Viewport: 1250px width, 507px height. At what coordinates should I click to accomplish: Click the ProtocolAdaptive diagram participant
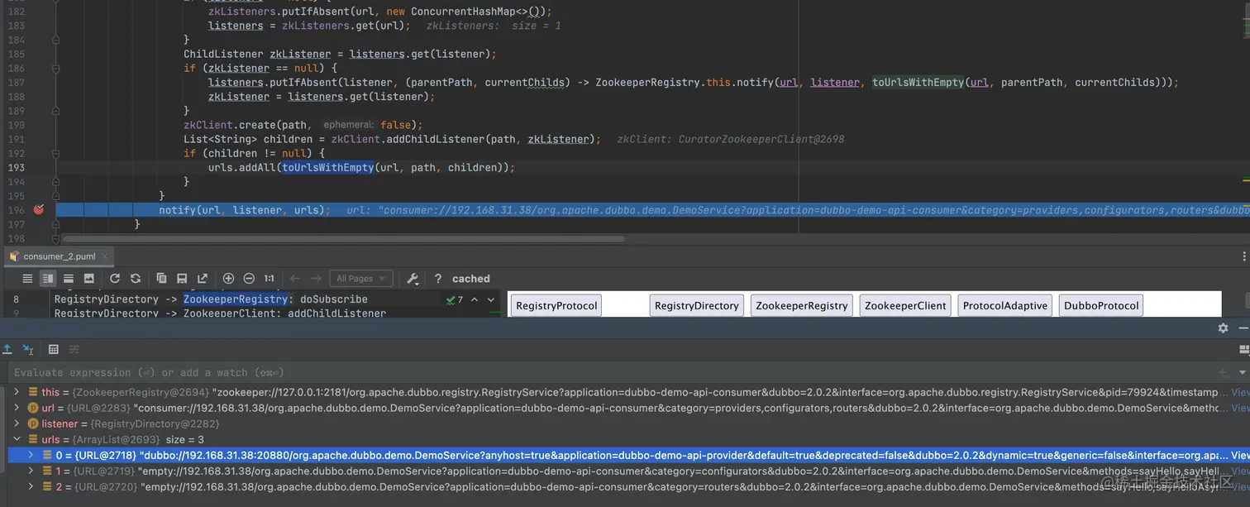(x=1004, y=305)
